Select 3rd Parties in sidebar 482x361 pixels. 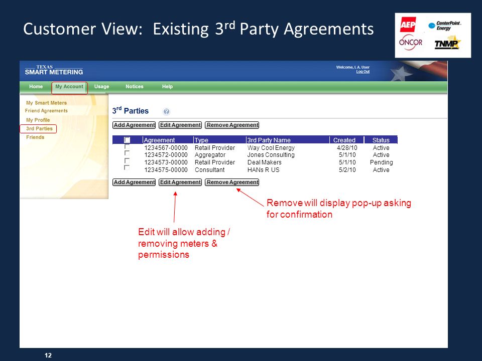[x=39, y=129]
